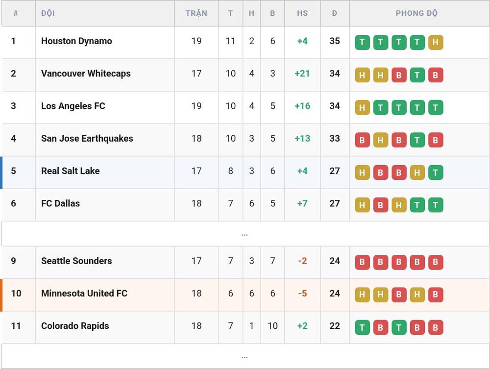Viewport: 490px width, 369px height.
Task: Click Colorado Rapids' first green T badge
Action: tap(362, 327)
